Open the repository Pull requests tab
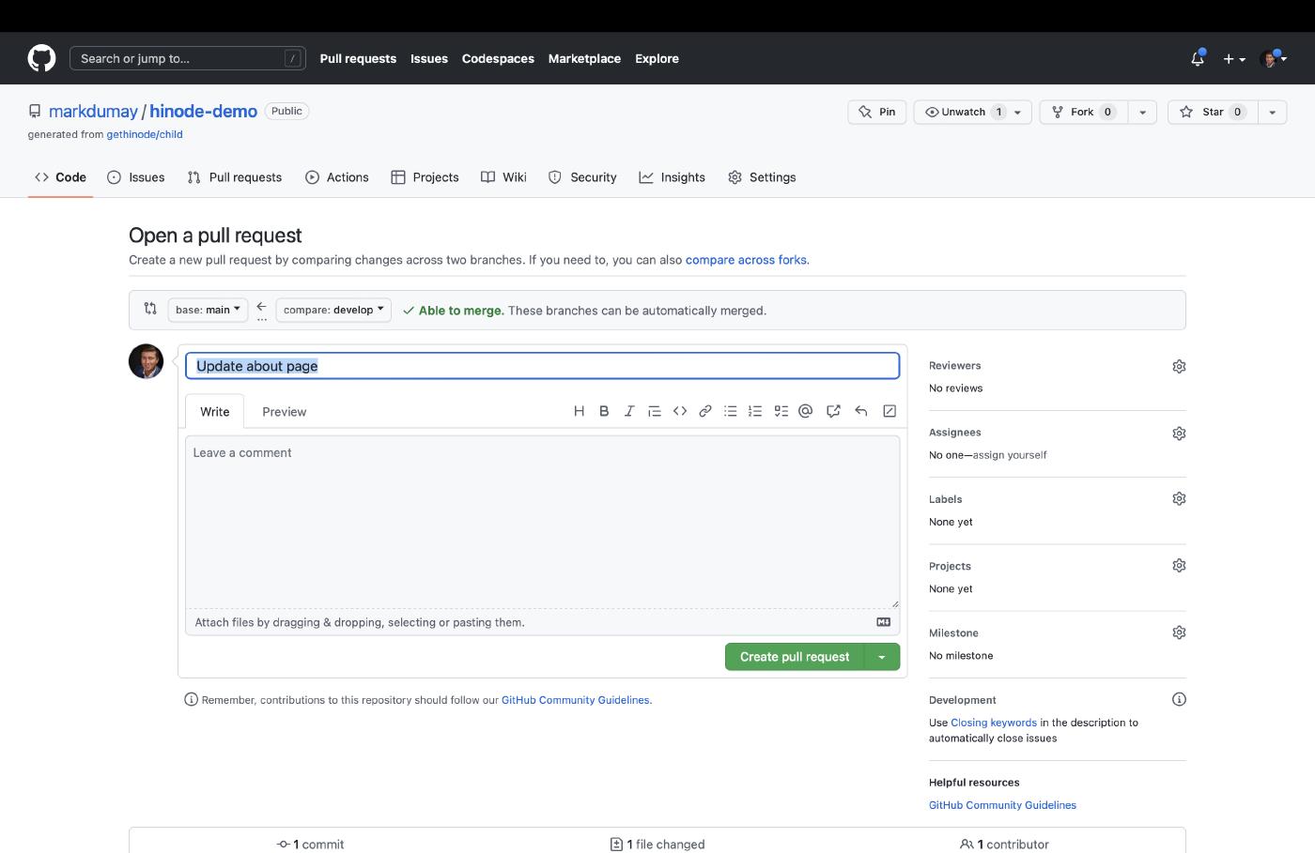Screen dimensions: 1315x853 pyautogui.click(x=235, y=177)
